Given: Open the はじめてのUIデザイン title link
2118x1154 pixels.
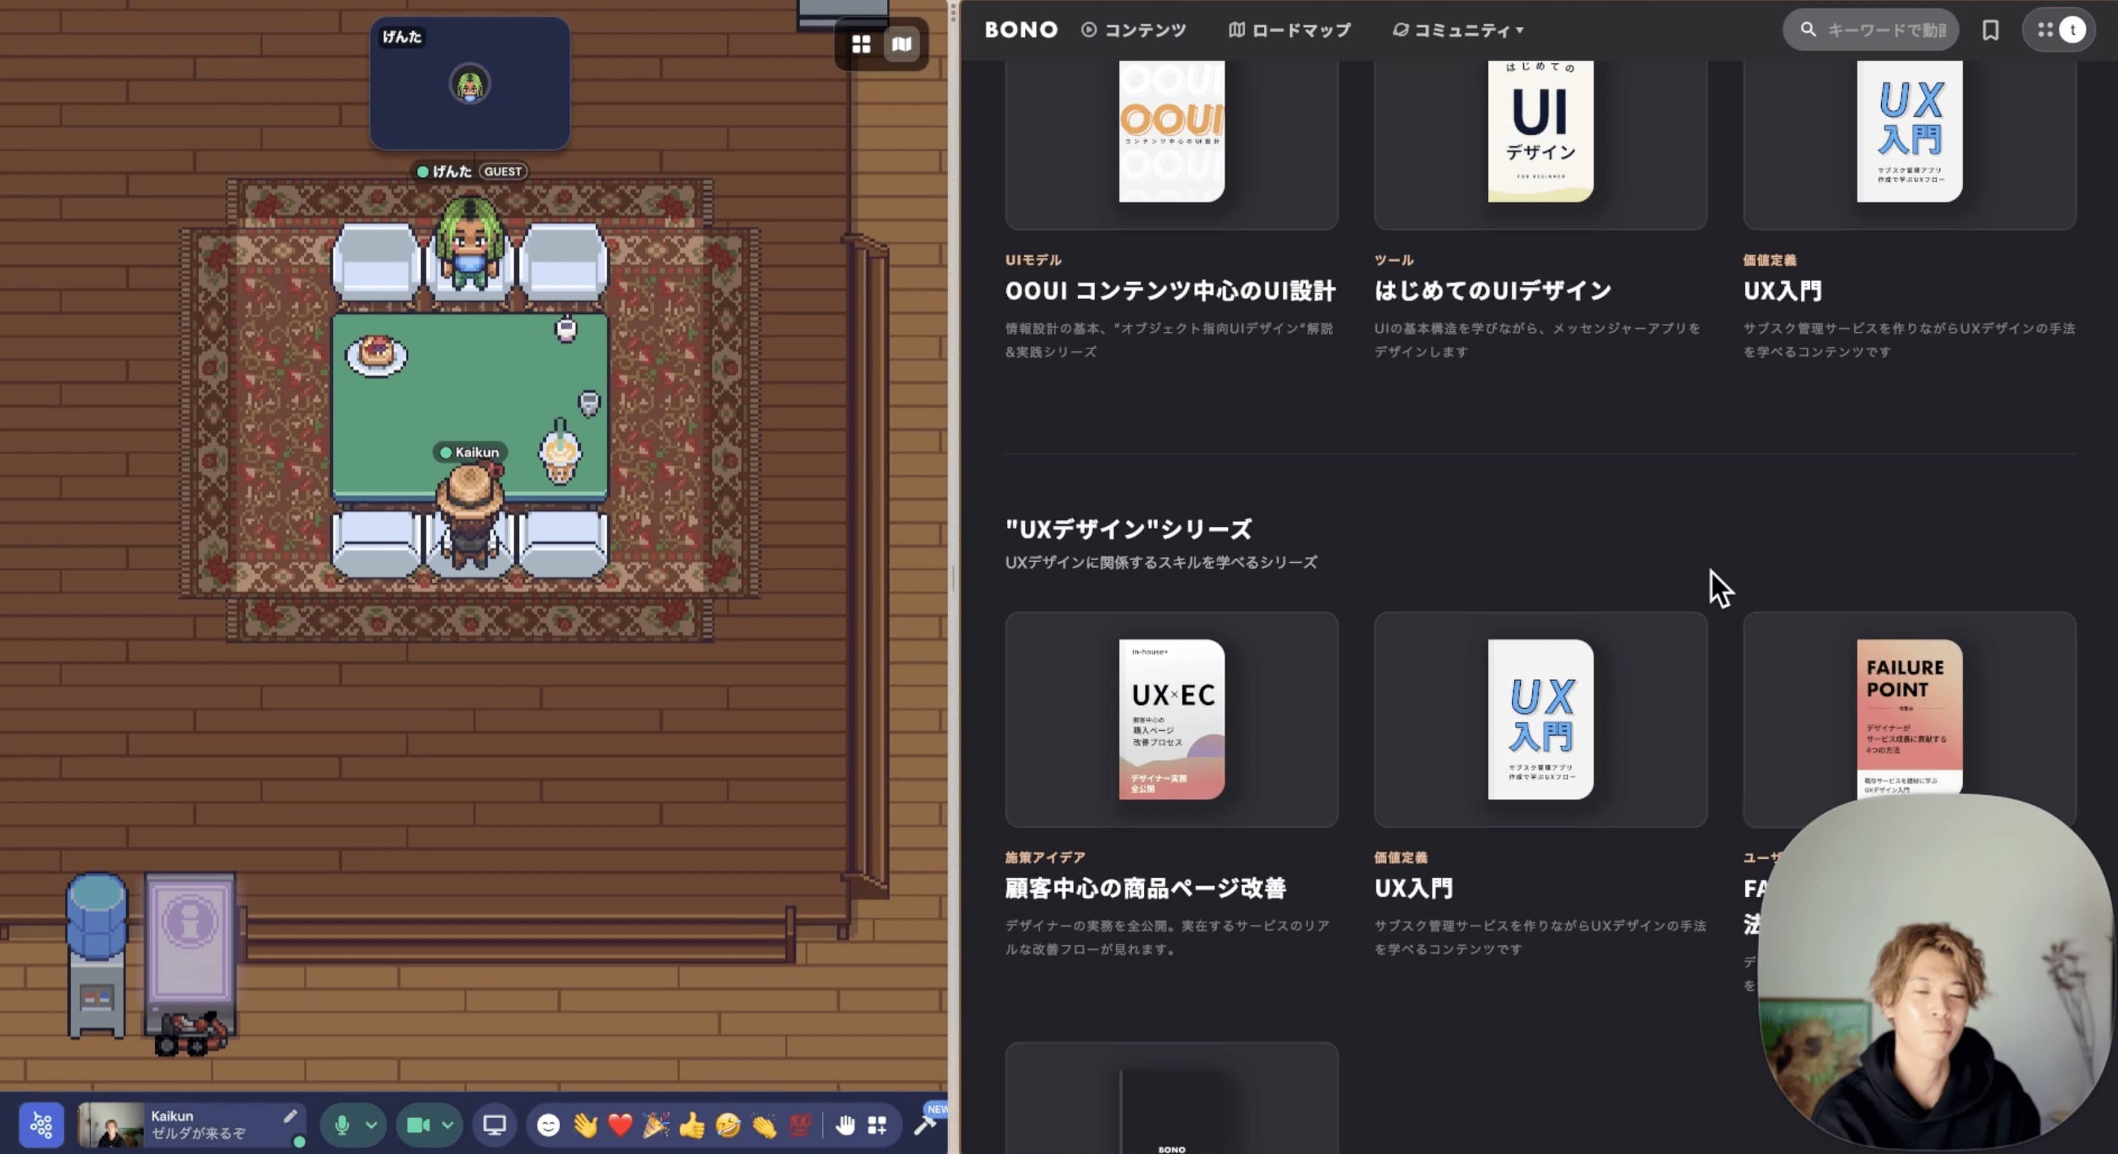Looking at the screenshot, I should [x=1492, y=290].
